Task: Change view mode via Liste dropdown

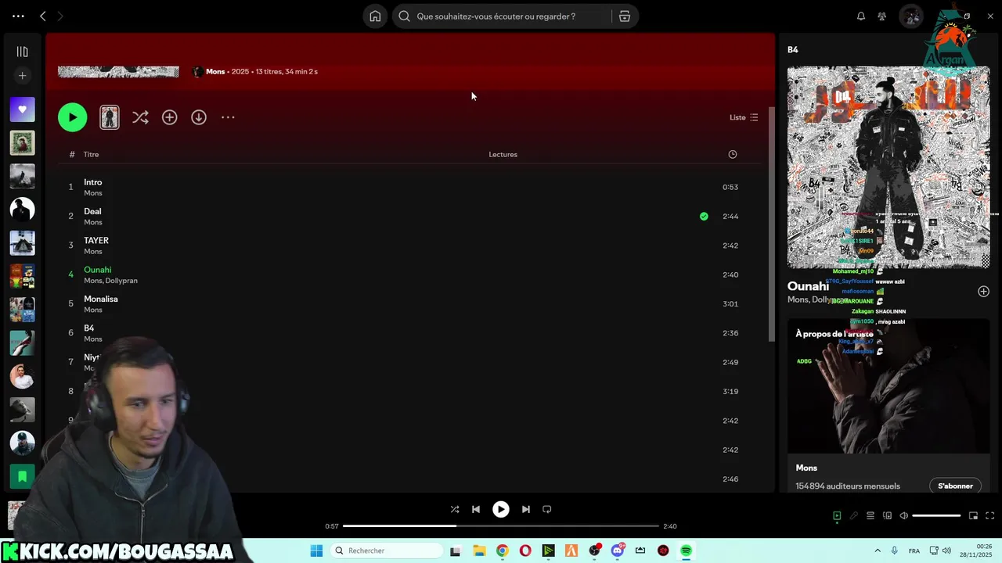Action: tap(744, 117)
